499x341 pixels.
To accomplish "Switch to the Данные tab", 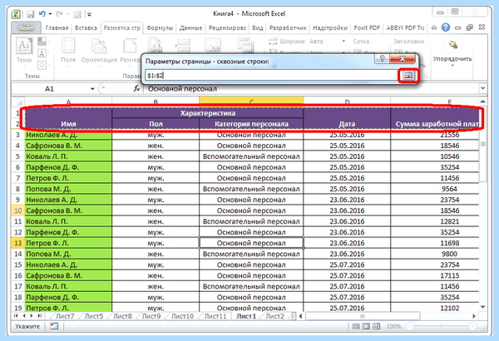I will click(190, 28).
